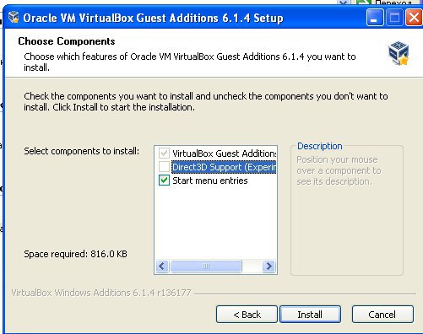Click the Choose Components heading
Viewport: 423px width, 334px height.
(x=67, y=41)
